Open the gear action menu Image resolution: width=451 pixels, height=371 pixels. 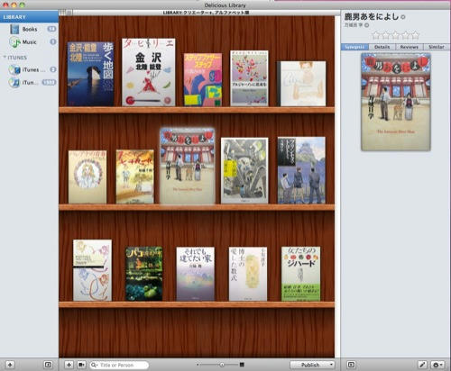click(437, 365)
